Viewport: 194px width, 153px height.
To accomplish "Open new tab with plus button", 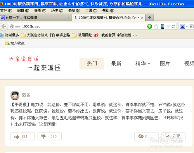I will (149, 17).
